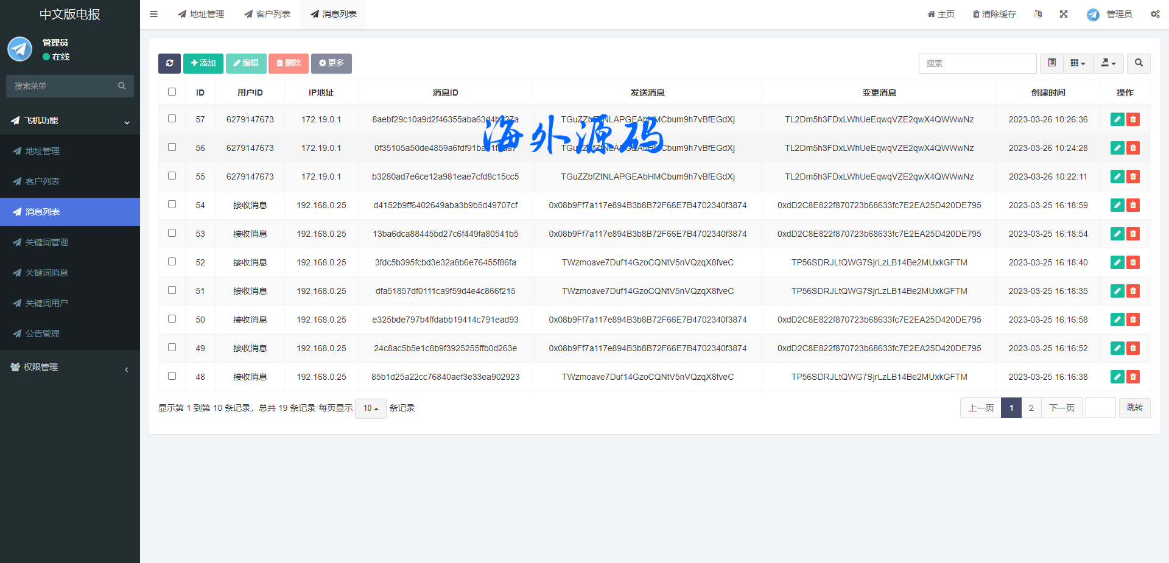This screenshot has height=563, width=1169.
Task: Click the green 添加 button
Action: tap(203, 63)
